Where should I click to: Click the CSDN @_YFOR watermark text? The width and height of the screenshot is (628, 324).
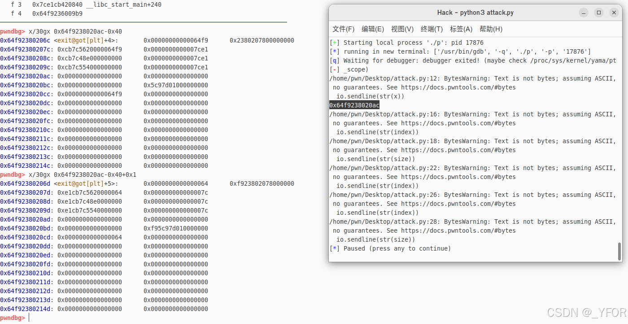585,312
